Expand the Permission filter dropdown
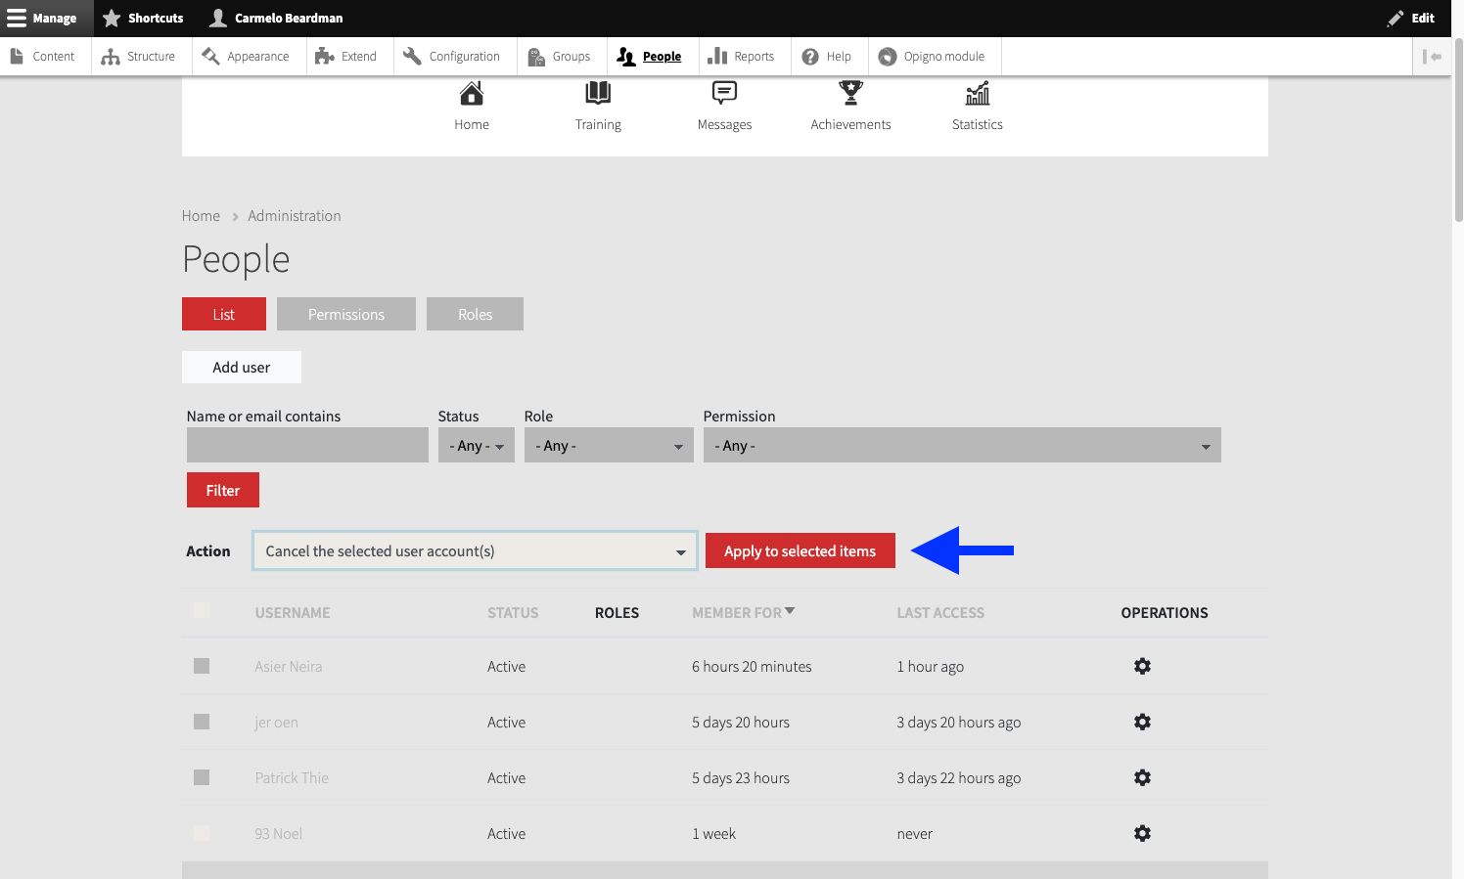This screenshot has width=1464, height=879. (x=962, y=445)
